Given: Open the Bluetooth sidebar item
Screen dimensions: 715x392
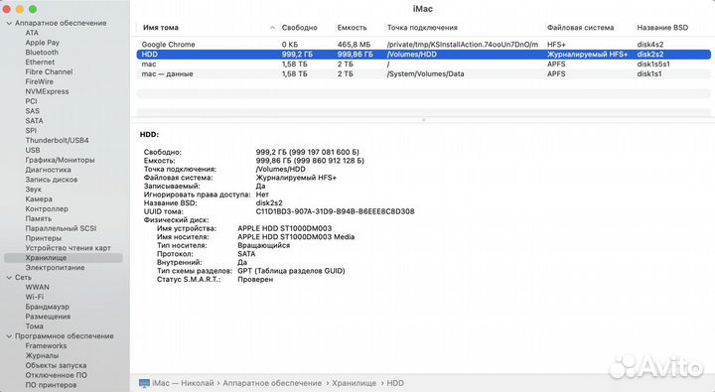Looking at the screenshot, I should (42, 53).
